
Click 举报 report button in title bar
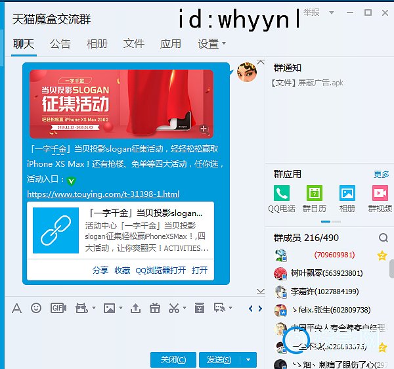pyautogui.click(x=311, y=12)
